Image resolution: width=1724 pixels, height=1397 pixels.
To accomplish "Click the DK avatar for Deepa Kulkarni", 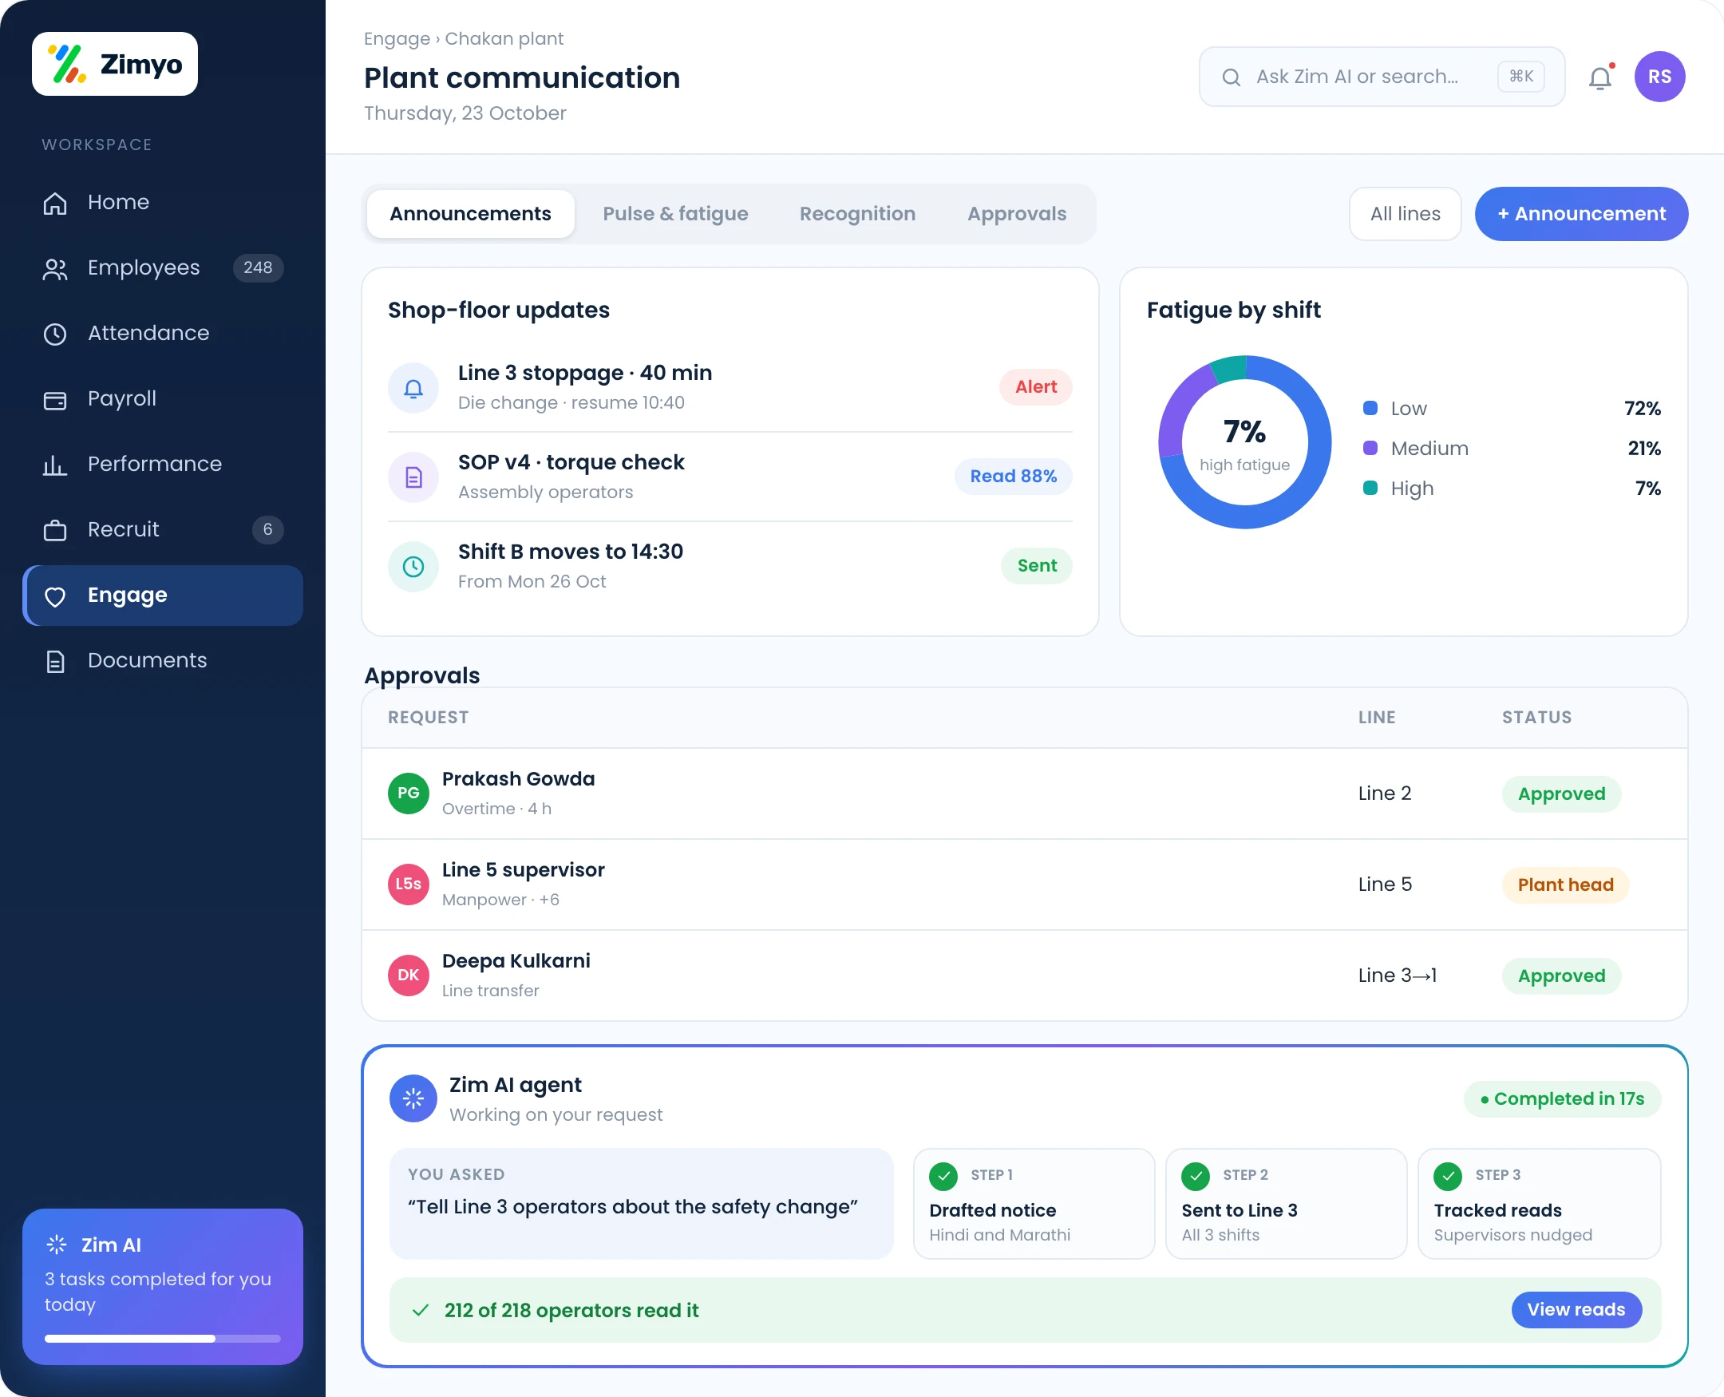I will [409, 976].
